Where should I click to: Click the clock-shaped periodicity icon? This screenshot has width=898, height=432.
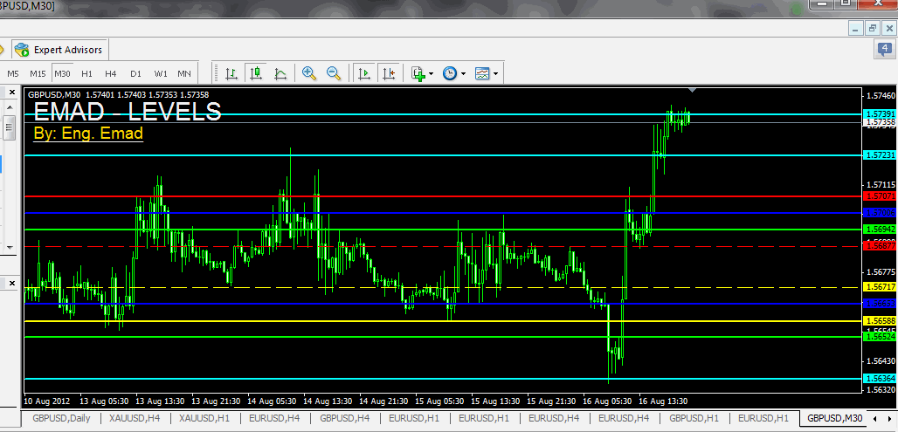tap(450, 73)
